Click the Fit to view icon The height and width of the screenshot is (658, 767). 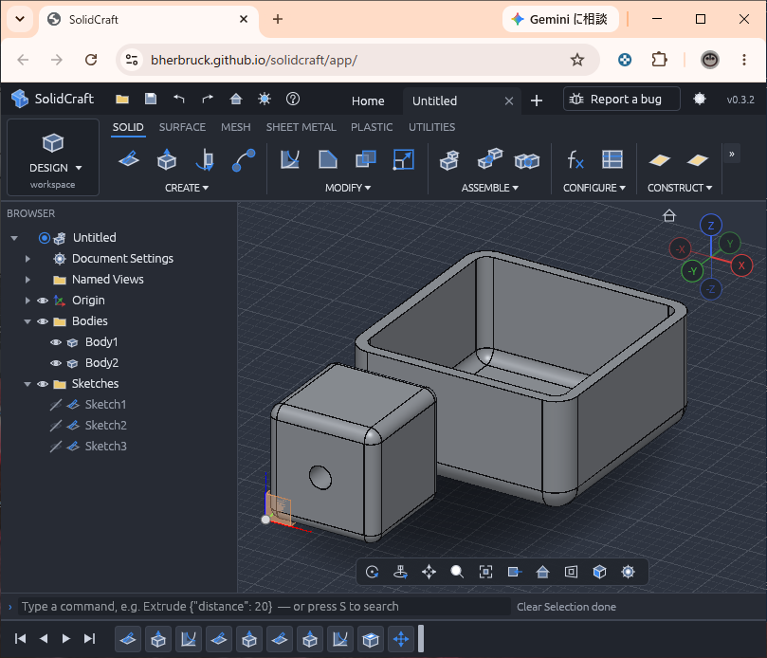coord(485,572)
